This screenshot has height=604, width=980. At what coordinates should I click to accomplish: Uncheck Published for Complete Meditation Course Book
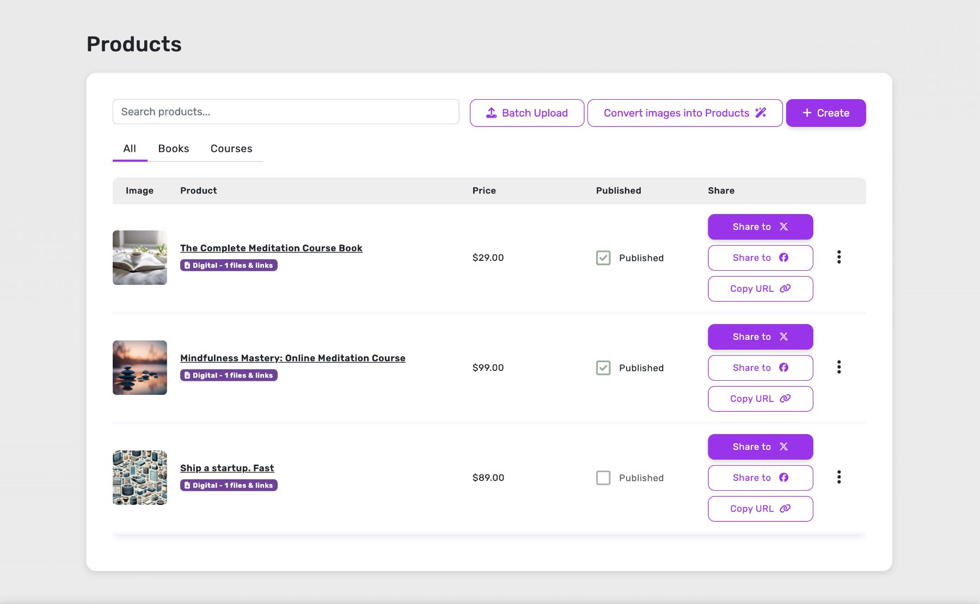(x=603, y=258)
